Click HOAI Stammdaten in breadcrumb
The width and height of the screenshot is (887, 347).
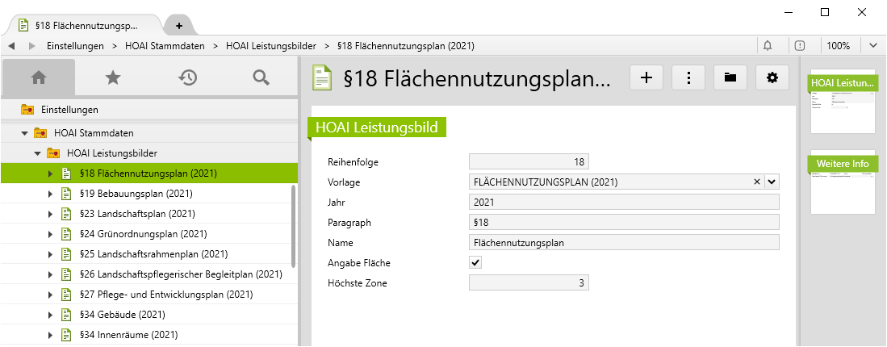pos(164,46)
